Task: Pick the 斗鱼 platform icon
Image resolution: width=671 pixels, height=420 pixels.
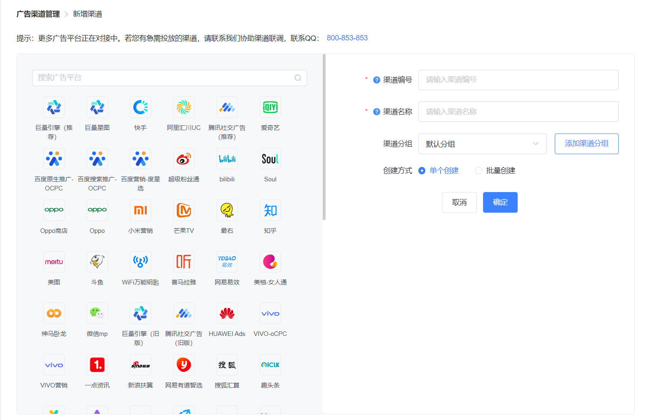Action: click(x=97, y=262)
